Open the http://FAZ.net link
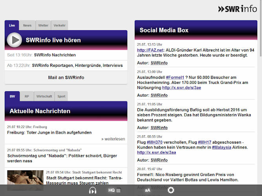This screenshot has width=262, height=196. [x=150, y=50]
